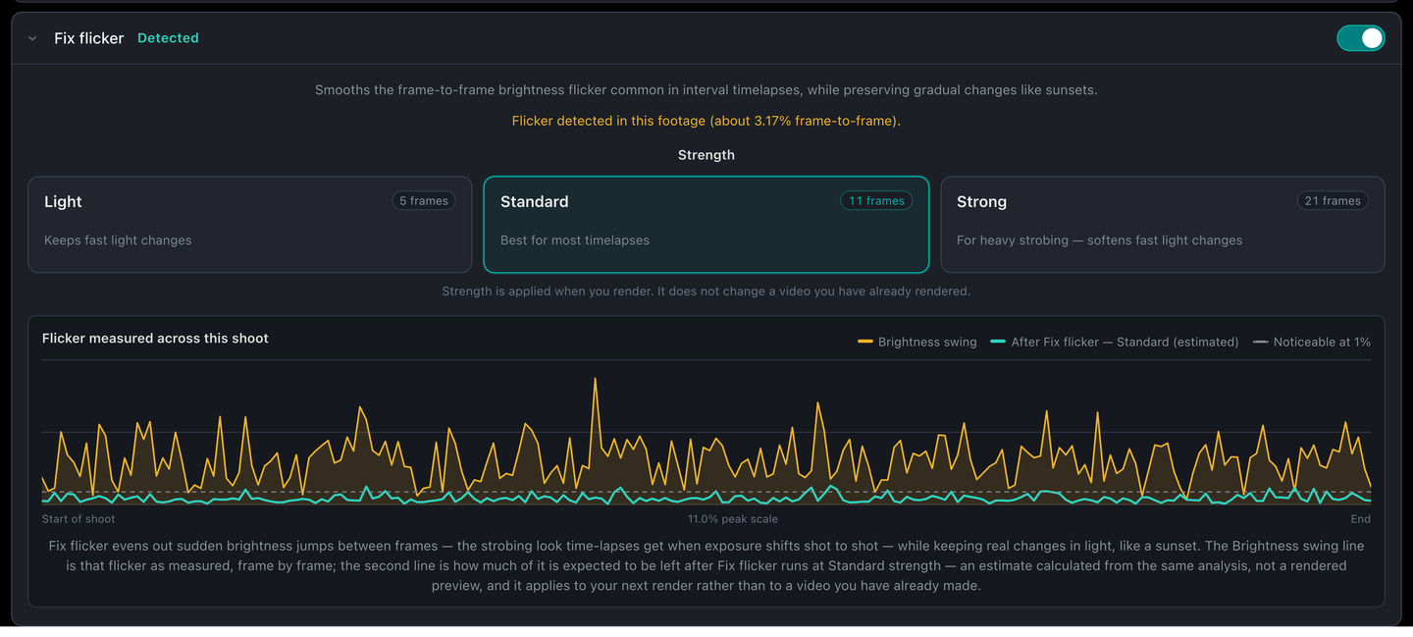
Task: Click the 'Keeps fast light changes' description
Action: (x=118, y=240)
